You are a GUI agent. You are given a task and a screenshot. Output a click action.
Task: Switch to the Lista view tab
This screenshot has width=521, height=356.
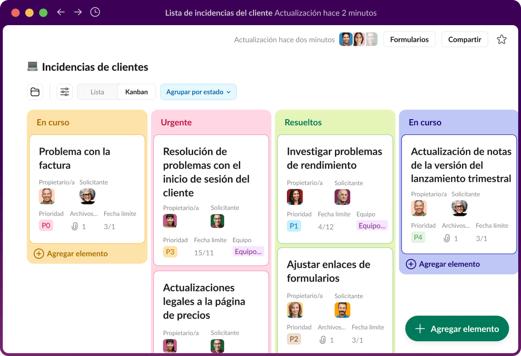tap(97, 92)
